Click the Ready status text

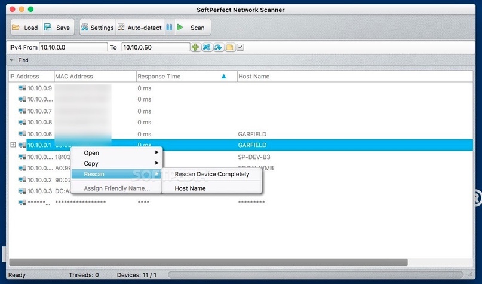(x=17, y=275)
